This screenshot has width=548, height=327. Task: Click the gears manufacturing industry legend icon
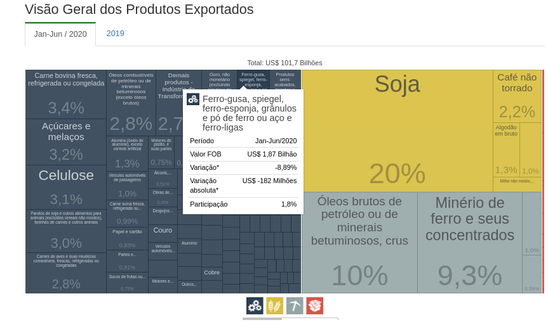[x=255, y=305]
